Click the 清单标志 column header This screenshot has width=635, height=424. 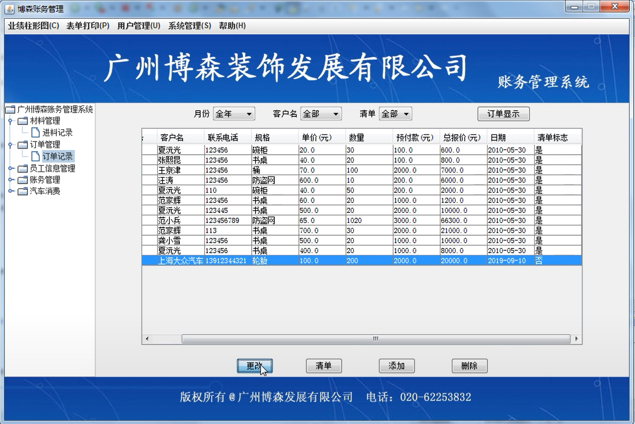click(x=558, y=138)
